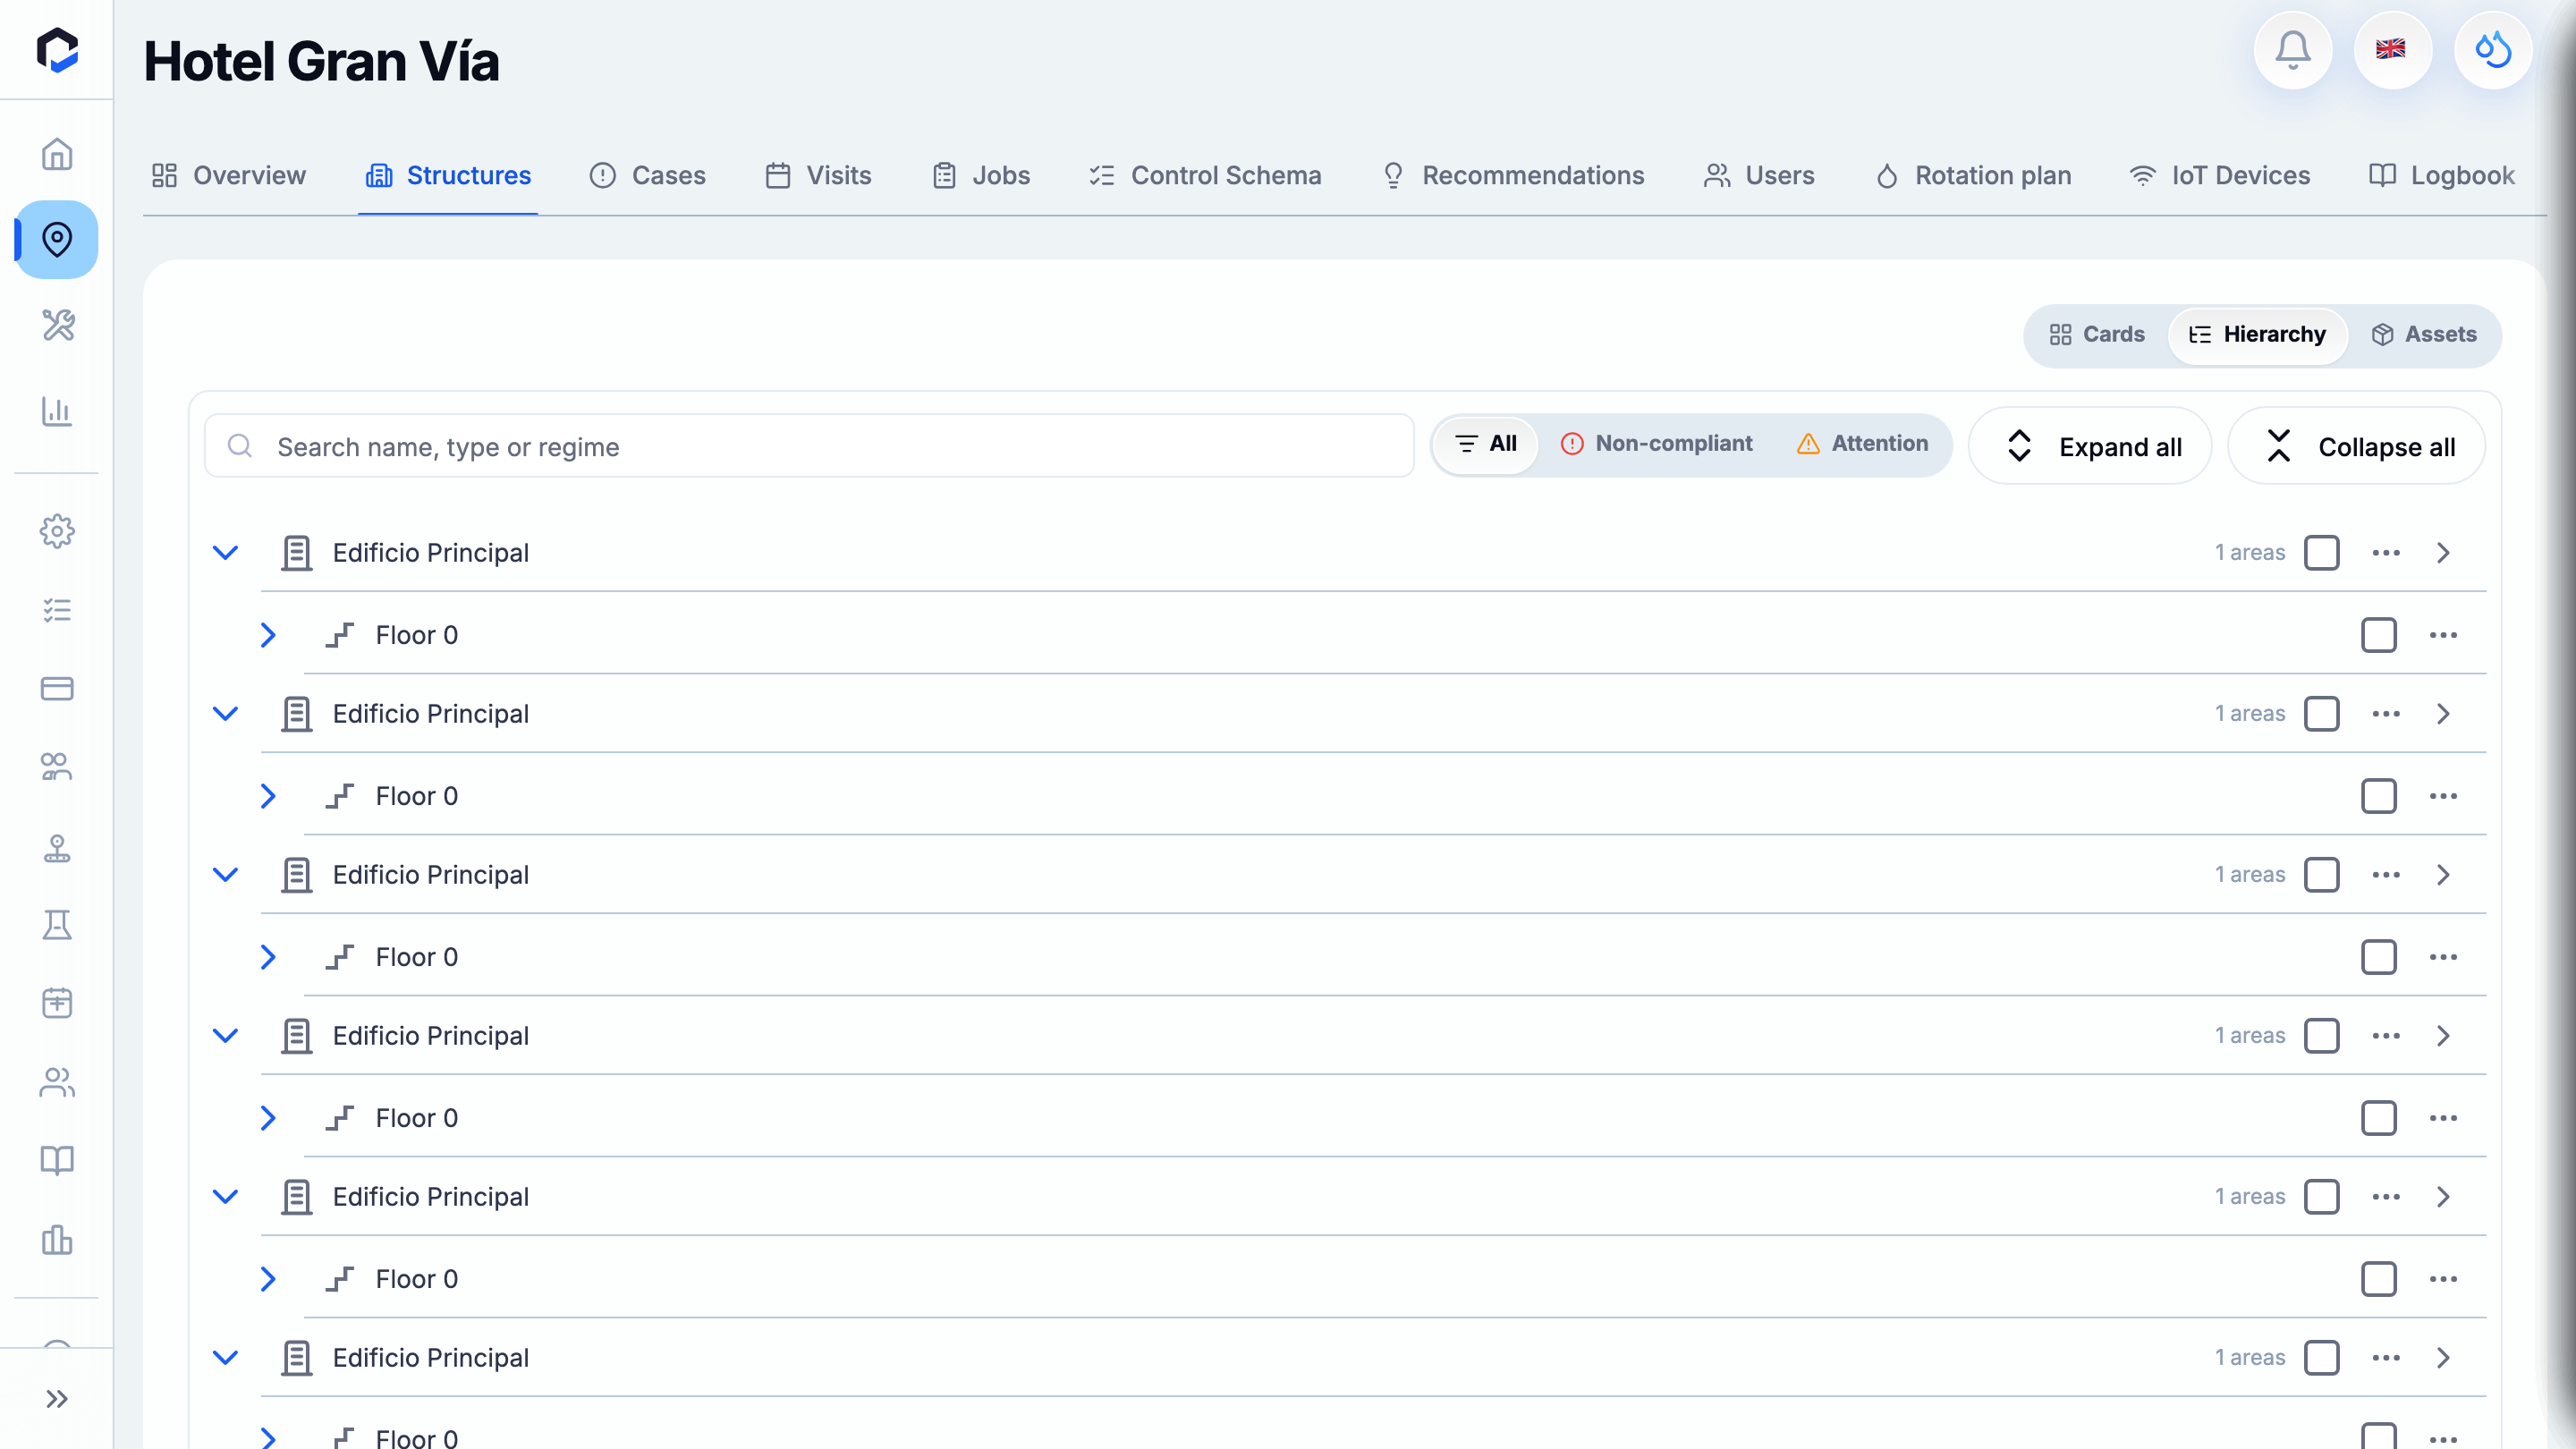This screenshot has height=1449, width=2576.
Task: Check the first Floor 0 checkbox
Action: coord(2378,635)
